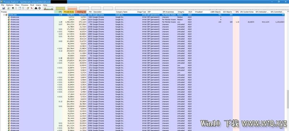
Task: Click the Refresh Now toolbar icon
Action: coord(8,8)
